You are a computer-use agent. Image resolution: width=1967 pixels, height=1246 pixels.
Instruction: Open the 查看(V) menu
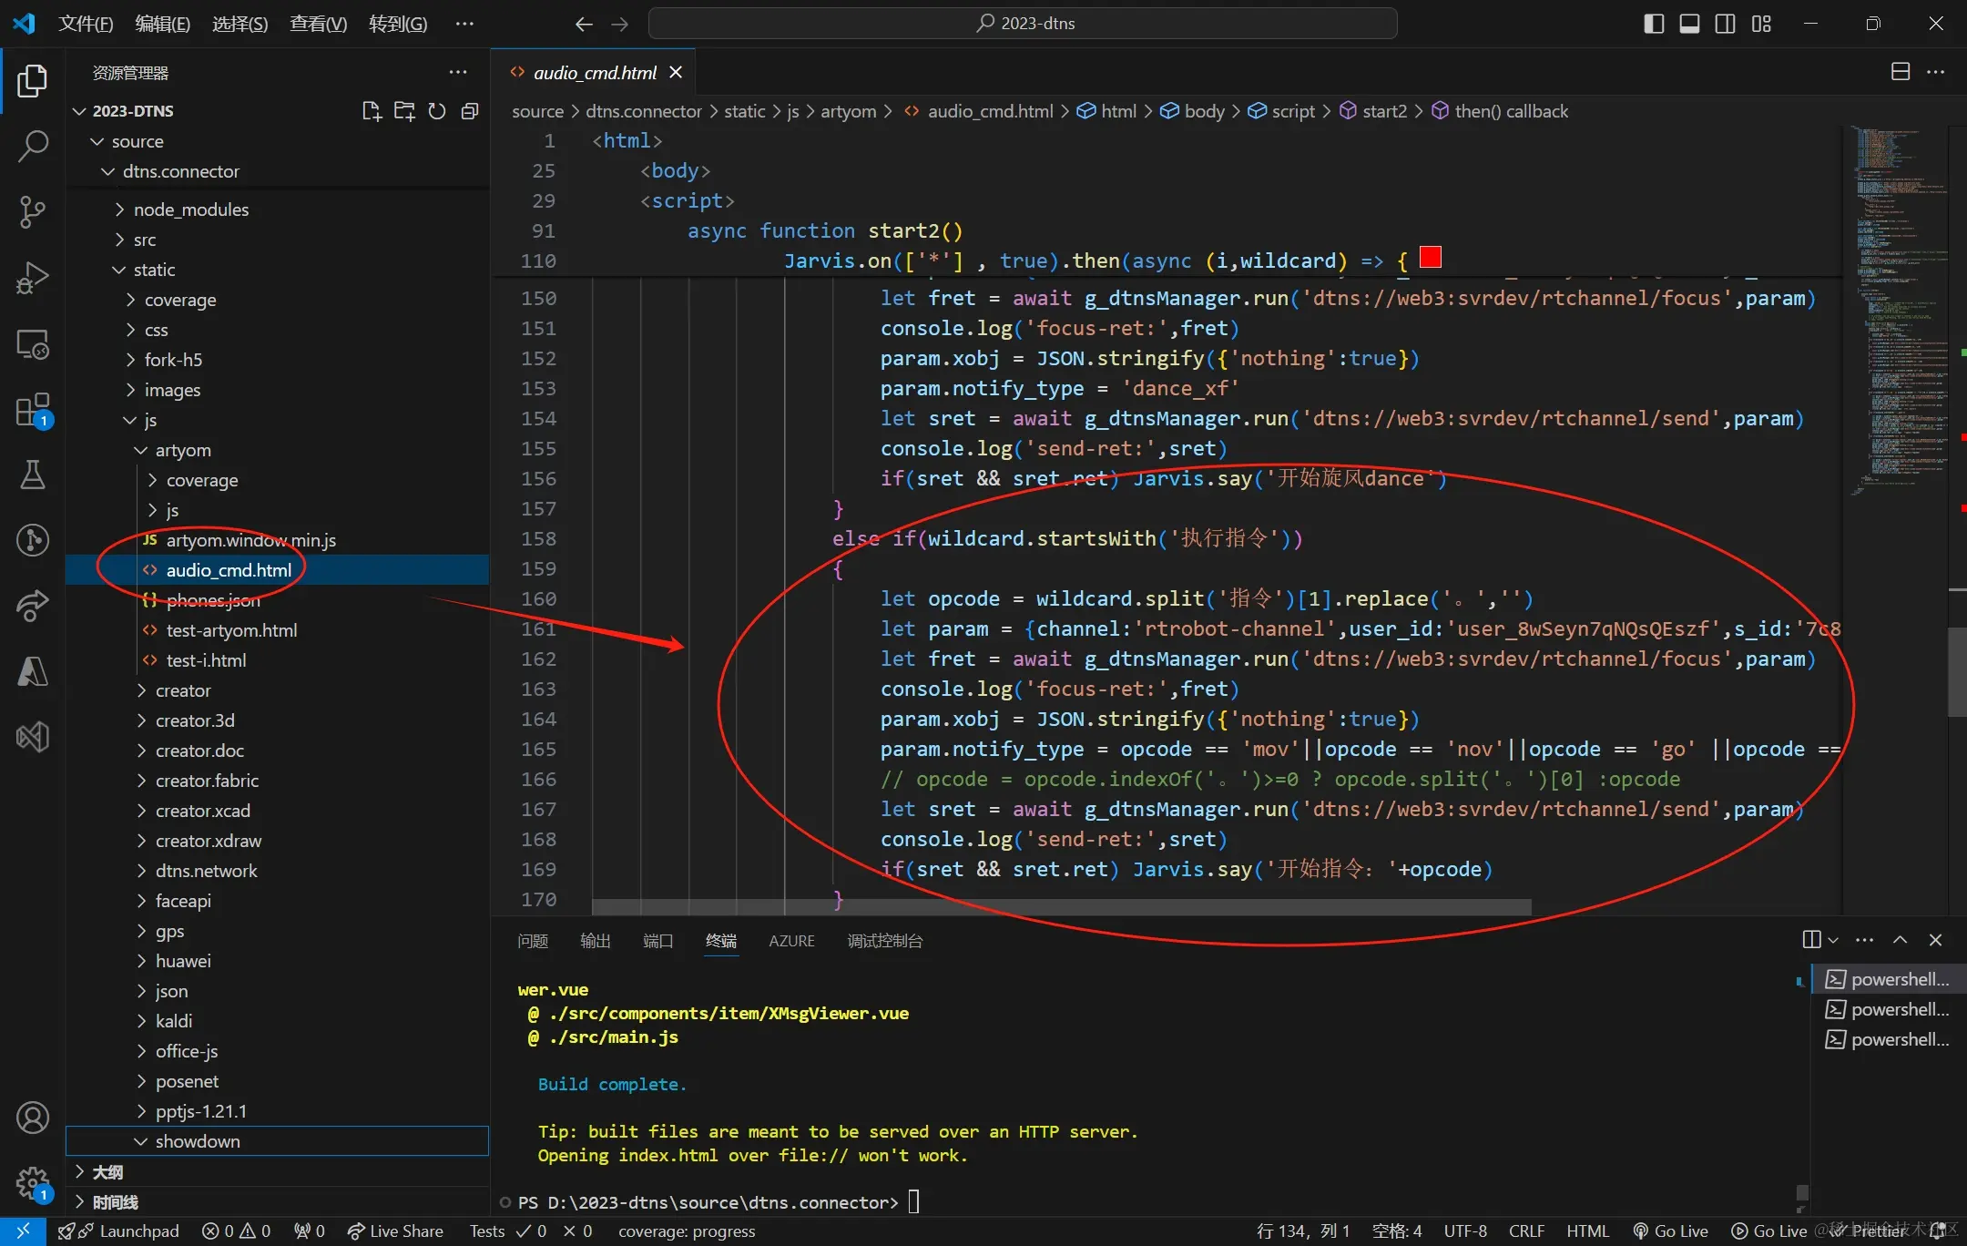(x=318, y=24)
